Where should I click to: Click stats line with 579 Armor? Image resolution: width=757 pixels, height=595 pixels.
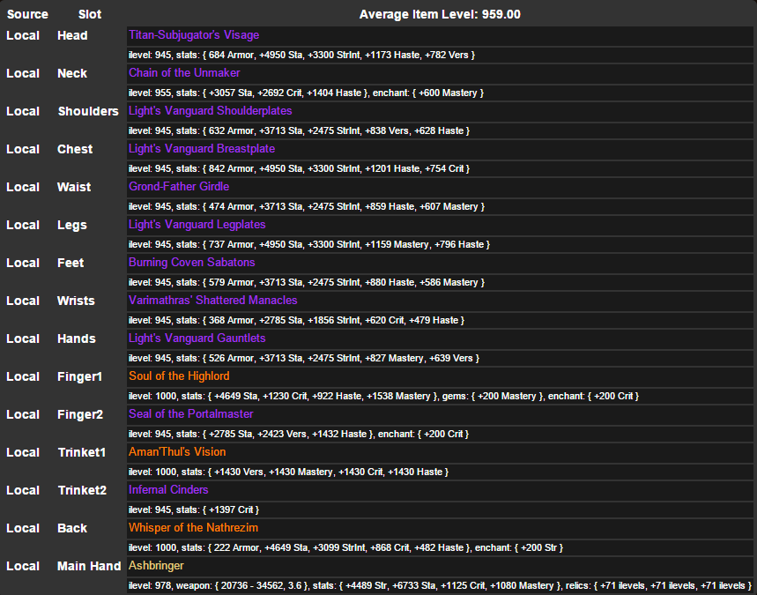pyautogui.click(x=307, y=283)
